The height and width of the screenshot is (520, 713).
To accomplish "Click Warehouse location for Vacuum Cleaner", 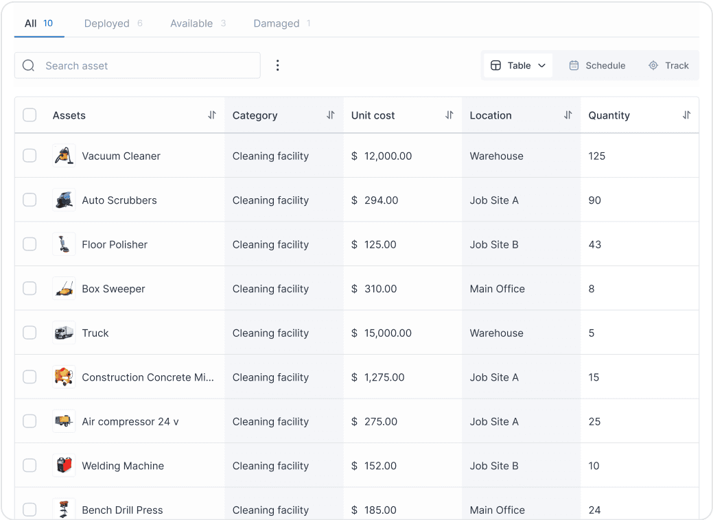I will 497,156.
